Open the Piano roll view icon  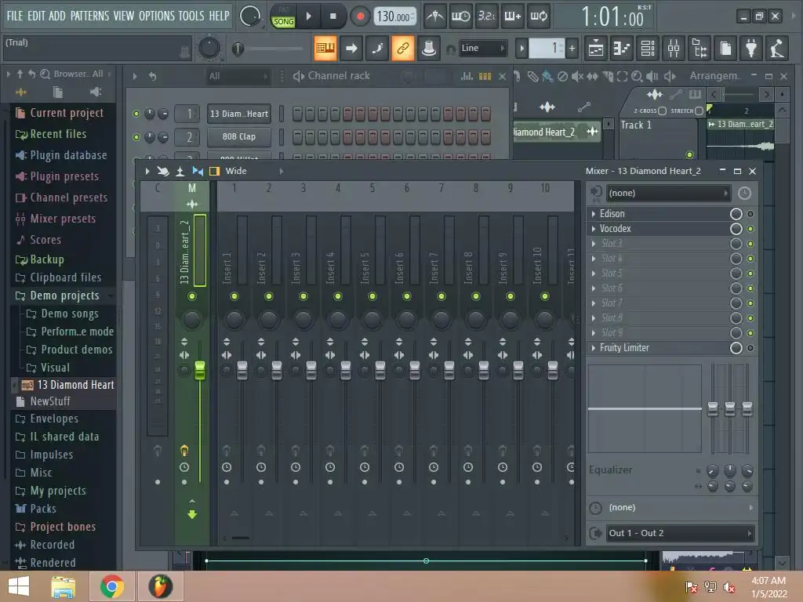pyautogui.click(x=622, y=48)
